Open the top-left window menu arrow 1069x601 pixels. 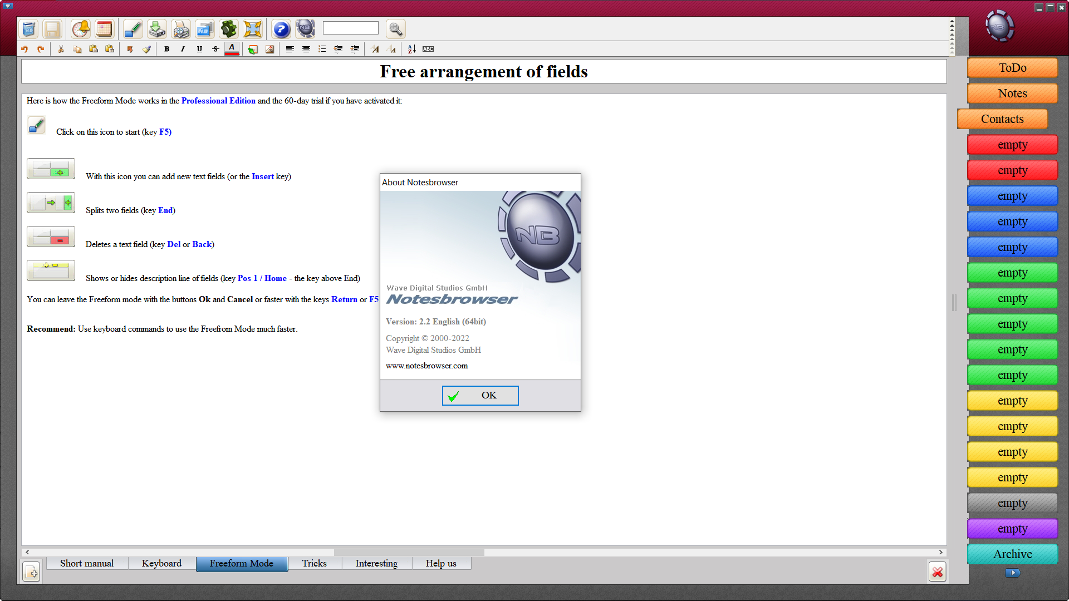point(8,6)
